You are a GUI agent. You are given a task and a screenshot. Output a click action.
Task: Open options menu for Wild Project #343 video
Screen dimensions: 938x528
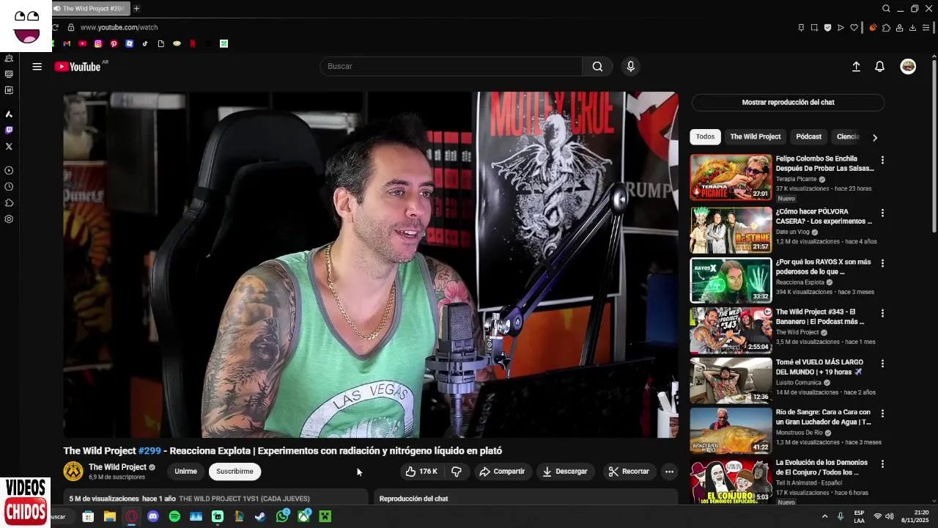pyautogui.click(x=882, y=313)
